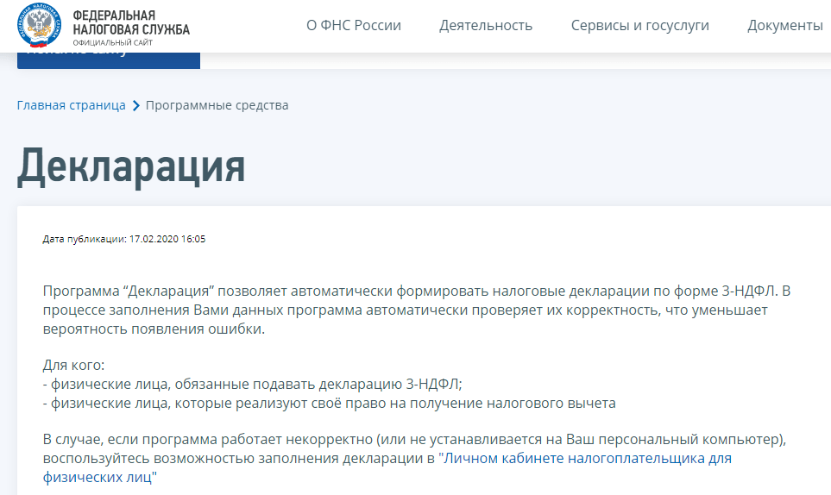
Task: Click the text «В случае, если программа работает некорректно»
Action: coord(259,440)
